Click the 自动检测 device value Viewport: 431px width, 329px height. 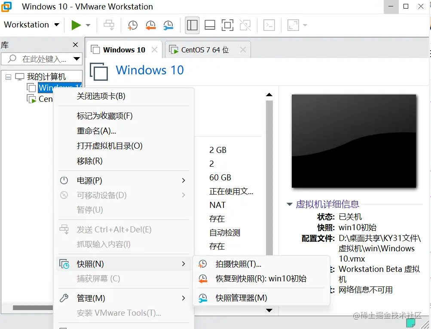pos(225,232)
